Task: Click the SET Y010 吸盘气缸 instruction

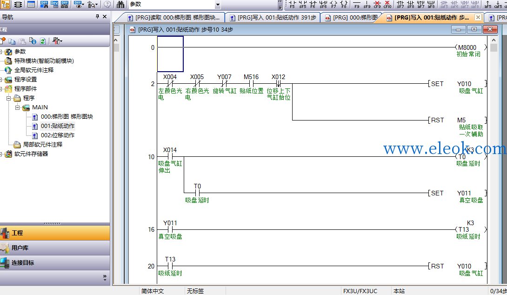Action: 456,87
